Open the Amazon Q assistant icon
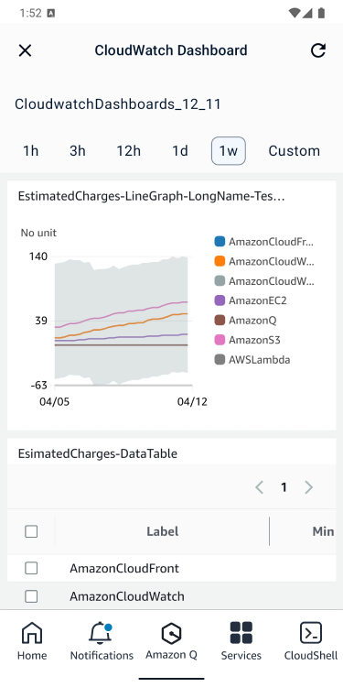 click(x=171, y=633)
